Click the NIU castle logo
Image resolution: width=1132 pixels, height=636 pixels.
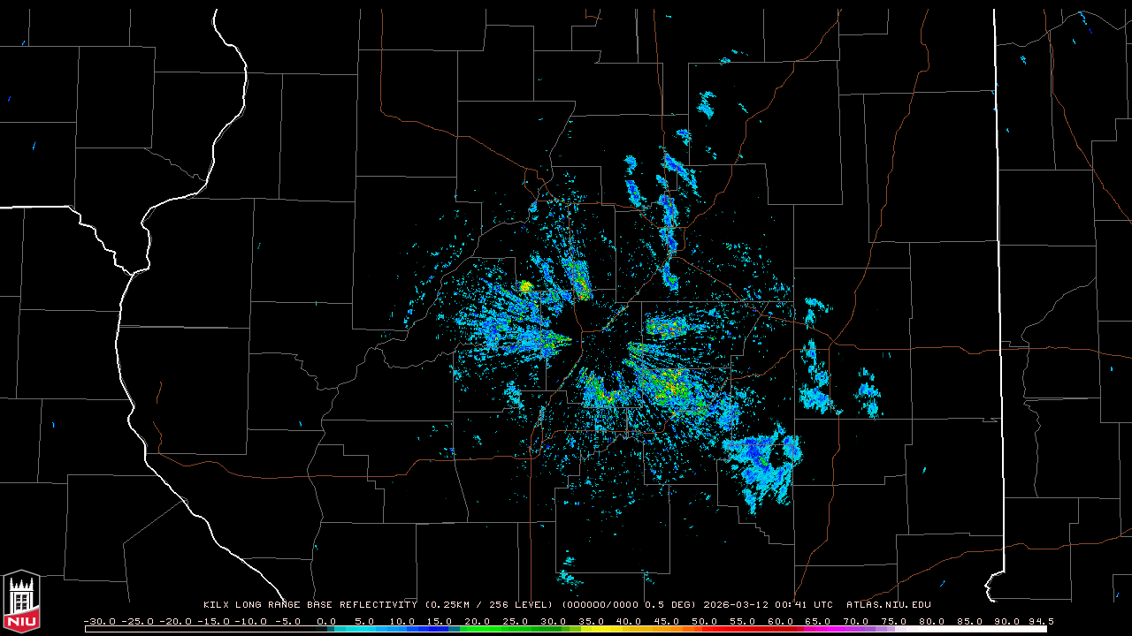pos(21,601)
